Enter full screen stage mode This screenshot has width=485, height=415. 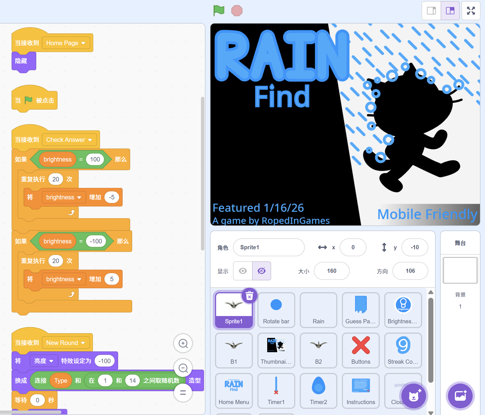[471, 11]
